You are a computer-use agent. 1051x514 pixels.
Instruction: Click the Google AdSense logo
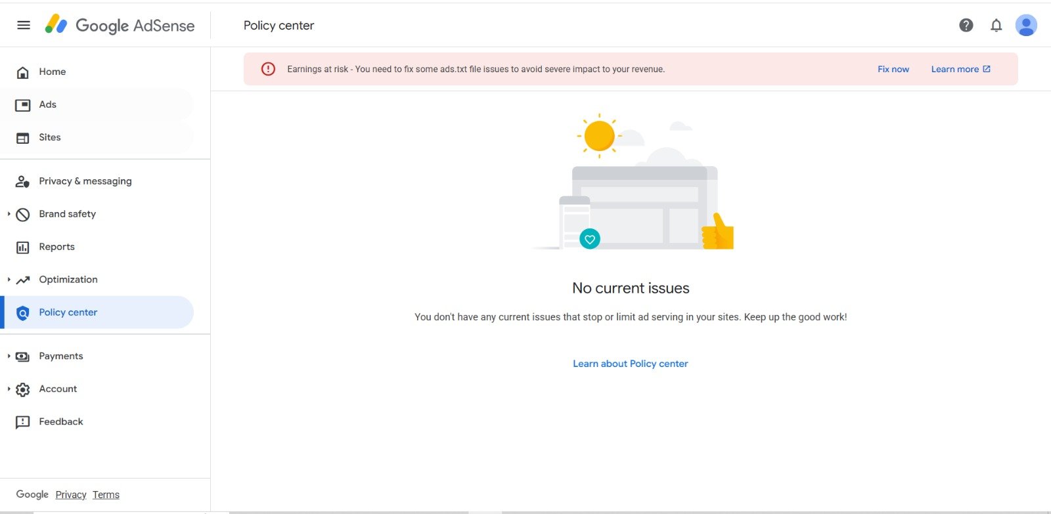tap(120, 25)
